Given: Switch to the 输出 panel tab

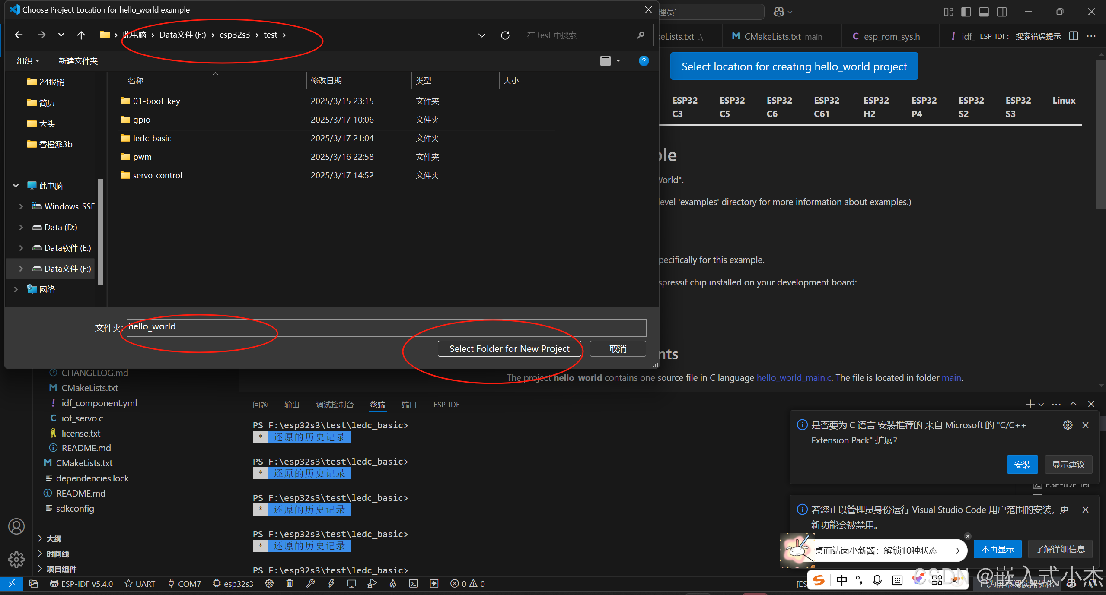Looking at the screenshot, I should (292, 405).
